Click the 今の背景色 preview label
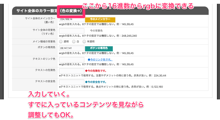Screen dimensions: 220x120 tap(96, 31)
